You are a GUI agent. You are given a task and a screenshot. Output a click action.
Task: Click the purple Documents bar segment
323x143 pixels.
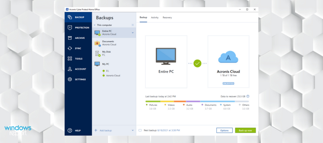pyautogui.click(x=193, y=102)
